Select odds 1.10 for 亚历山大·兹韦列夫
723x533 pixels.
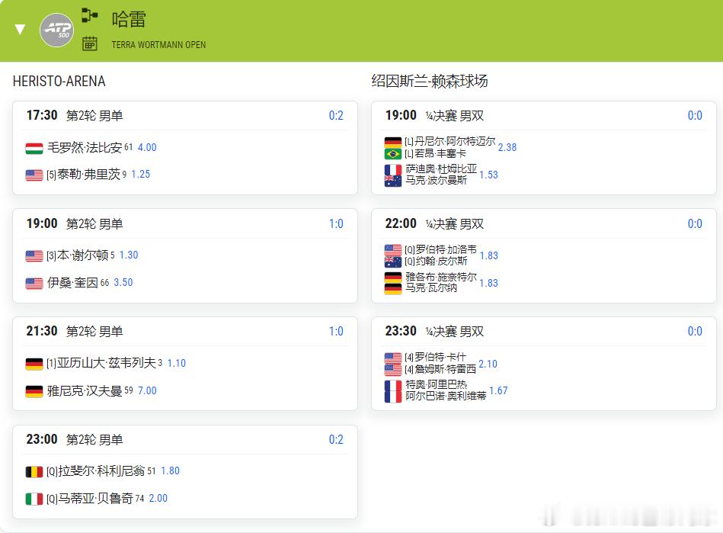(x=177, y=364)
